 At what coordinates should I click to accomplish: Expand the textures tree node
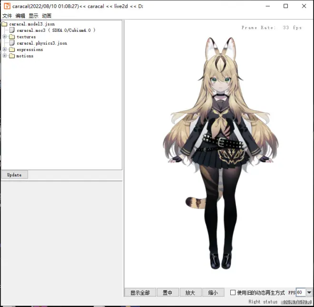click(5, 37)
